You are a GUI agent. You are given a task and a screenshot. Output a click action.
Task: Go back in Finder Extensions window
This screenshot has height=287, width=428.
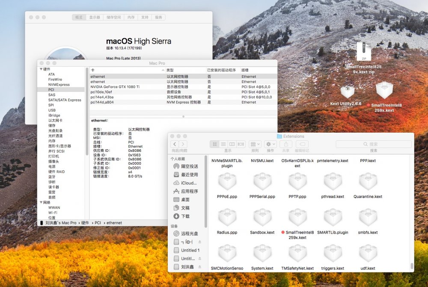175,144
